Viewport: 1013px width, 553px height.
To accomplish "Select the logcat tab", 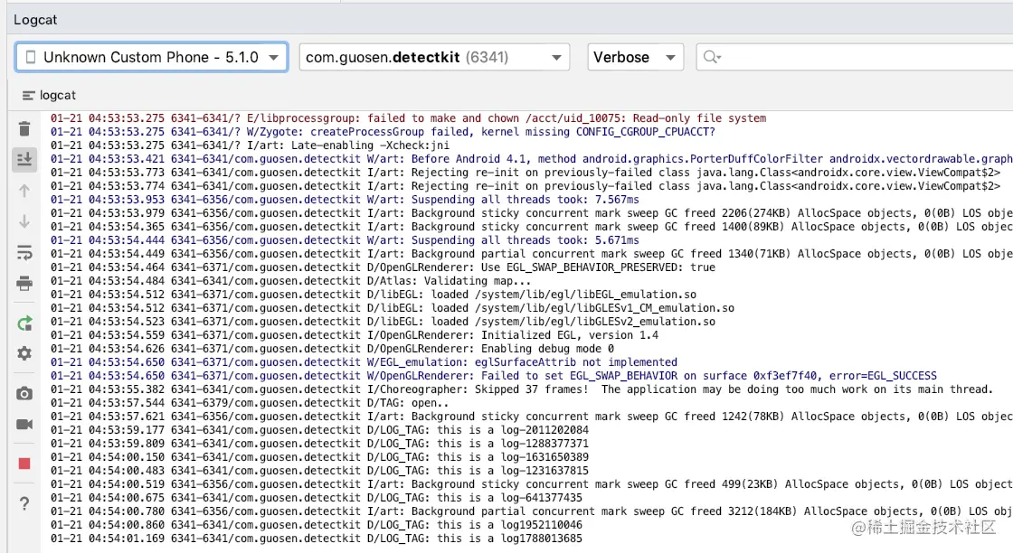I will tap(49, 95).
